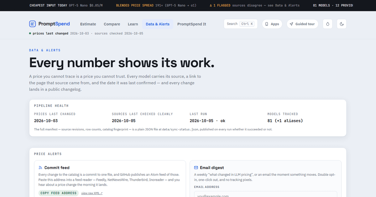Open the accent color droplet icon
The image size is (376, 197).
[328, 24]
